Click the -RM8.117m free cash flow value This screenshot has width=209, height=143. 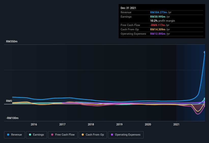pos(158,25)
